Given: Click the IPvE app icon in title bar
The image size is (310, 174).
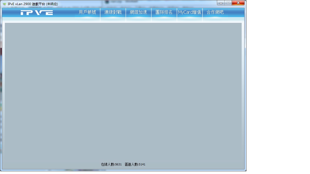Looking at the screenshot, I should coord(4,4).
